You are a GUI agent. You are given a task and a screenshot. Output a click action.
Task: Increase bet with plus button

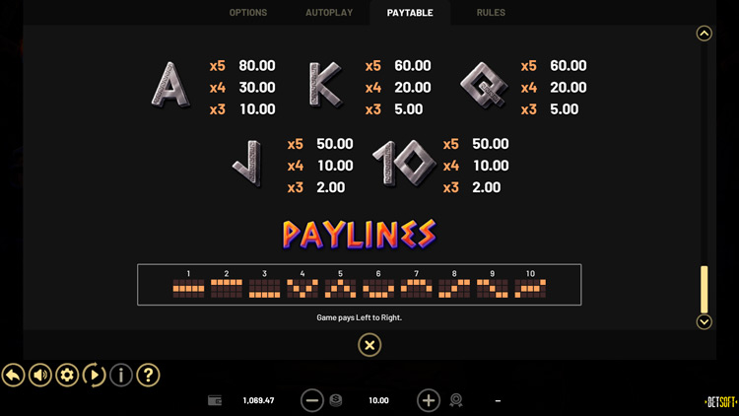[x=429, y=400]
